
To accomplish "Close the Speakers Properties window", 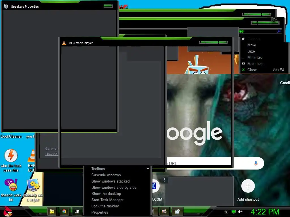I will [x=108, y=6].
